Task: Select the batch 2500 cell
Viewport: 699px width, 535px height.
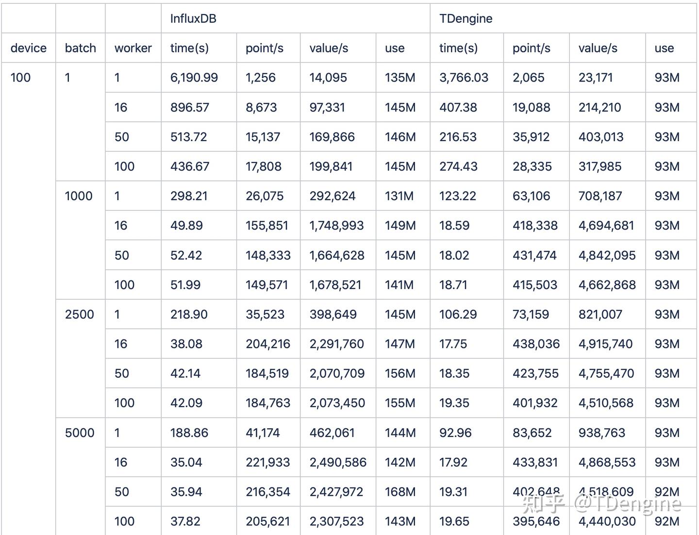Action: click(x=80, y=314)
